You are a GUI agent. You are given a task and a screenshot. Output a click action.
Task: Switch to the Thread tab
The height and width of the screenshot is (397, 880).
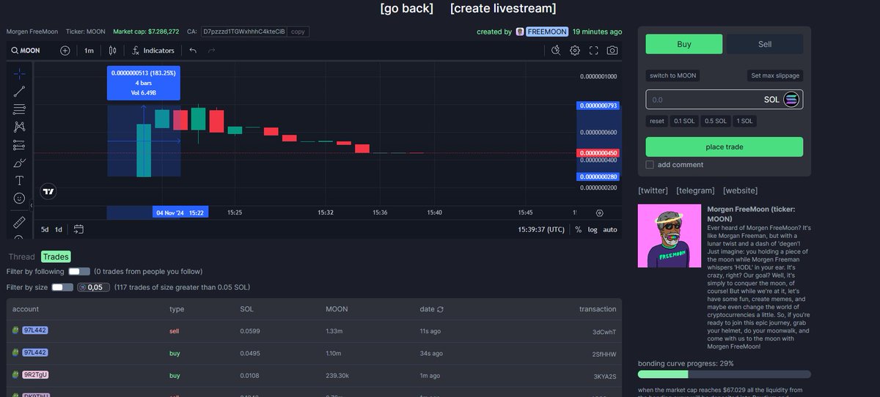click(21, 256)
